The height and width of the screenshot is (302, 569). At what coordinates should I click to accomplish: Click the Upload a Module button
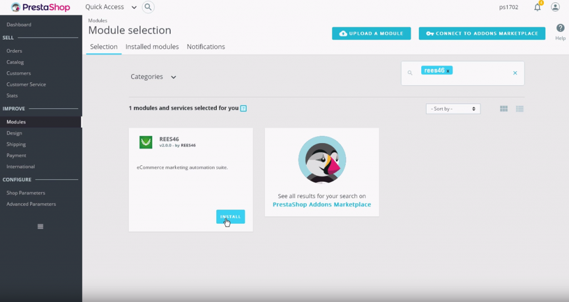(x=371, y=33)
